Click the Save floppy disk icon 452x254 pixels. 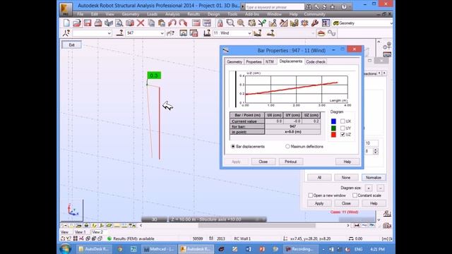click(x=88, y=23)
